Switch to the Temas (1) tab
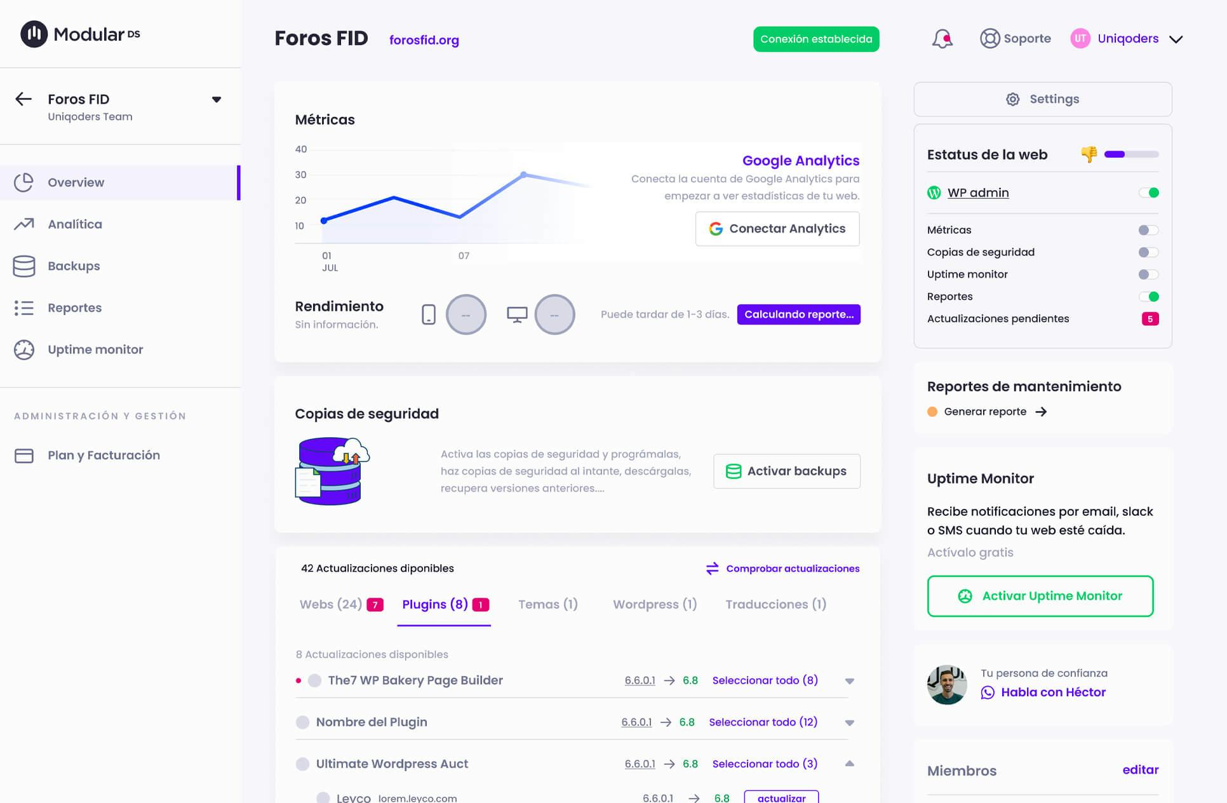 coord(547,604)
